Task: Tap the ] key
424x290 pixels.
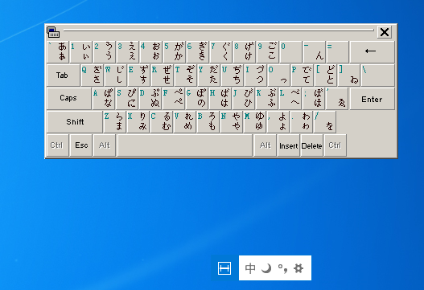Action: (x=348, y=75)
